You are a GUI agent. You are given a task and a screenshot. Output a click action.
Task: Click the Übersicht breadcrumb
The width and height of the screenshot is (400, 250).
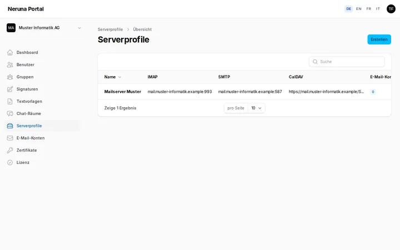click(142, 29)
